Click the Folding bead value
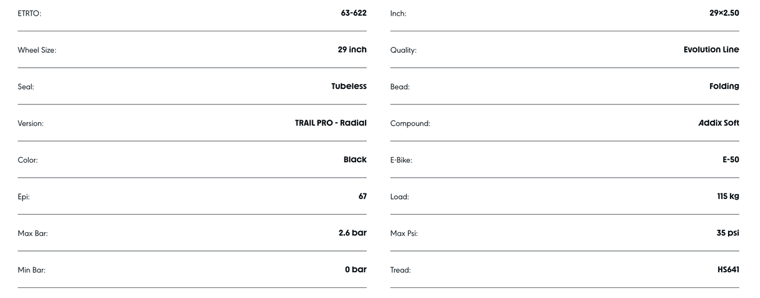 pos(724,86)
